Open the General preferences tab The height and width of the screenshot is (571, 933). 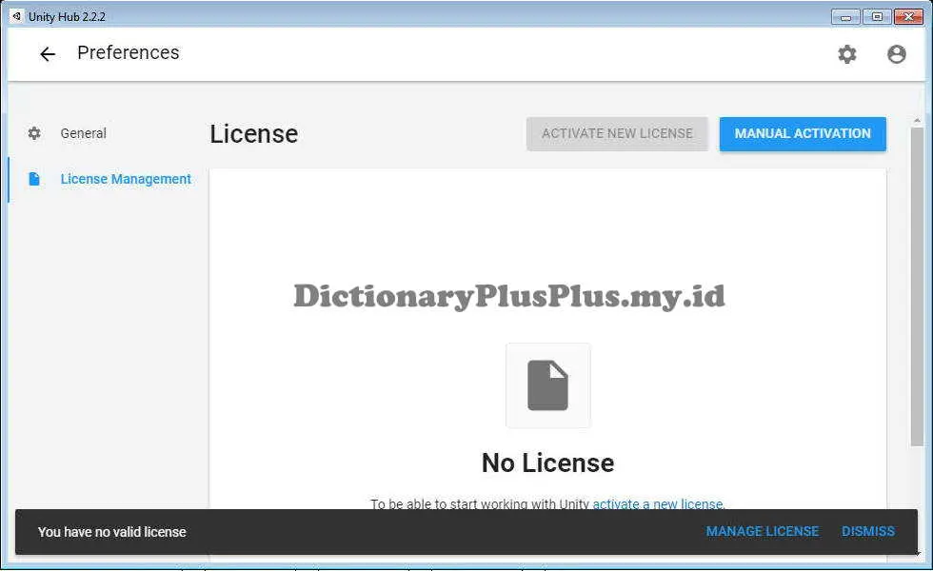click(x=84, y=133)
